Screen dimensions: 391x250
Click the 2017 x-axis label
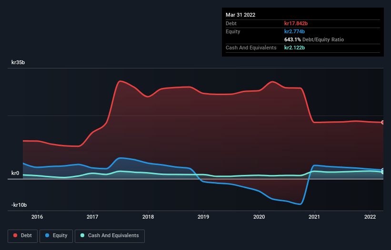click(x=92, y=217)
